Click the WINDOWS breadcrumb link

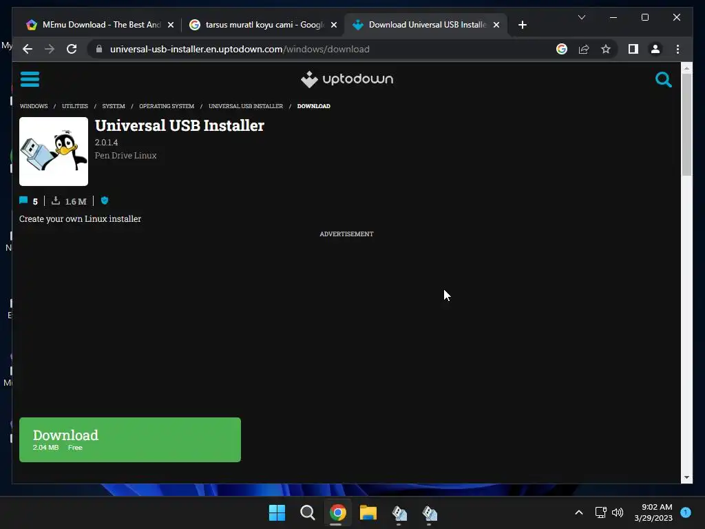click(34, 106)
